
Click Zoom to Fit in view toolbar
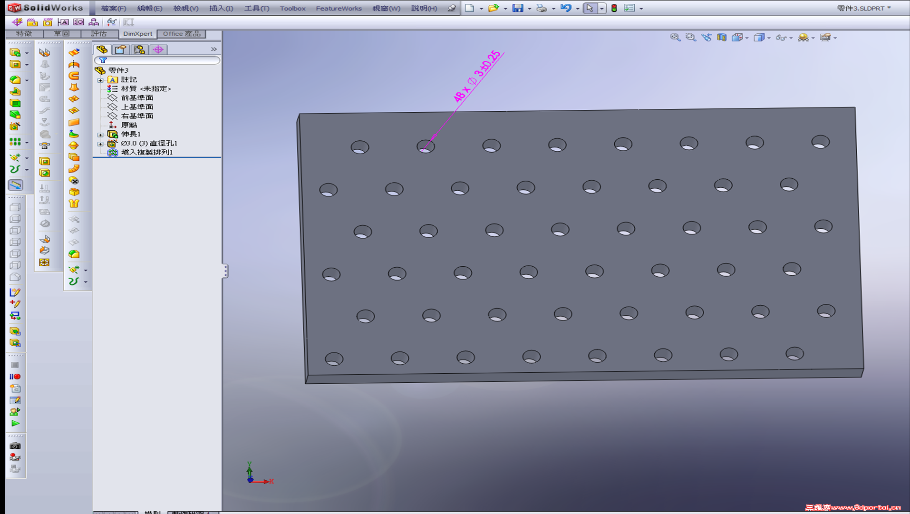coord(675,37)
